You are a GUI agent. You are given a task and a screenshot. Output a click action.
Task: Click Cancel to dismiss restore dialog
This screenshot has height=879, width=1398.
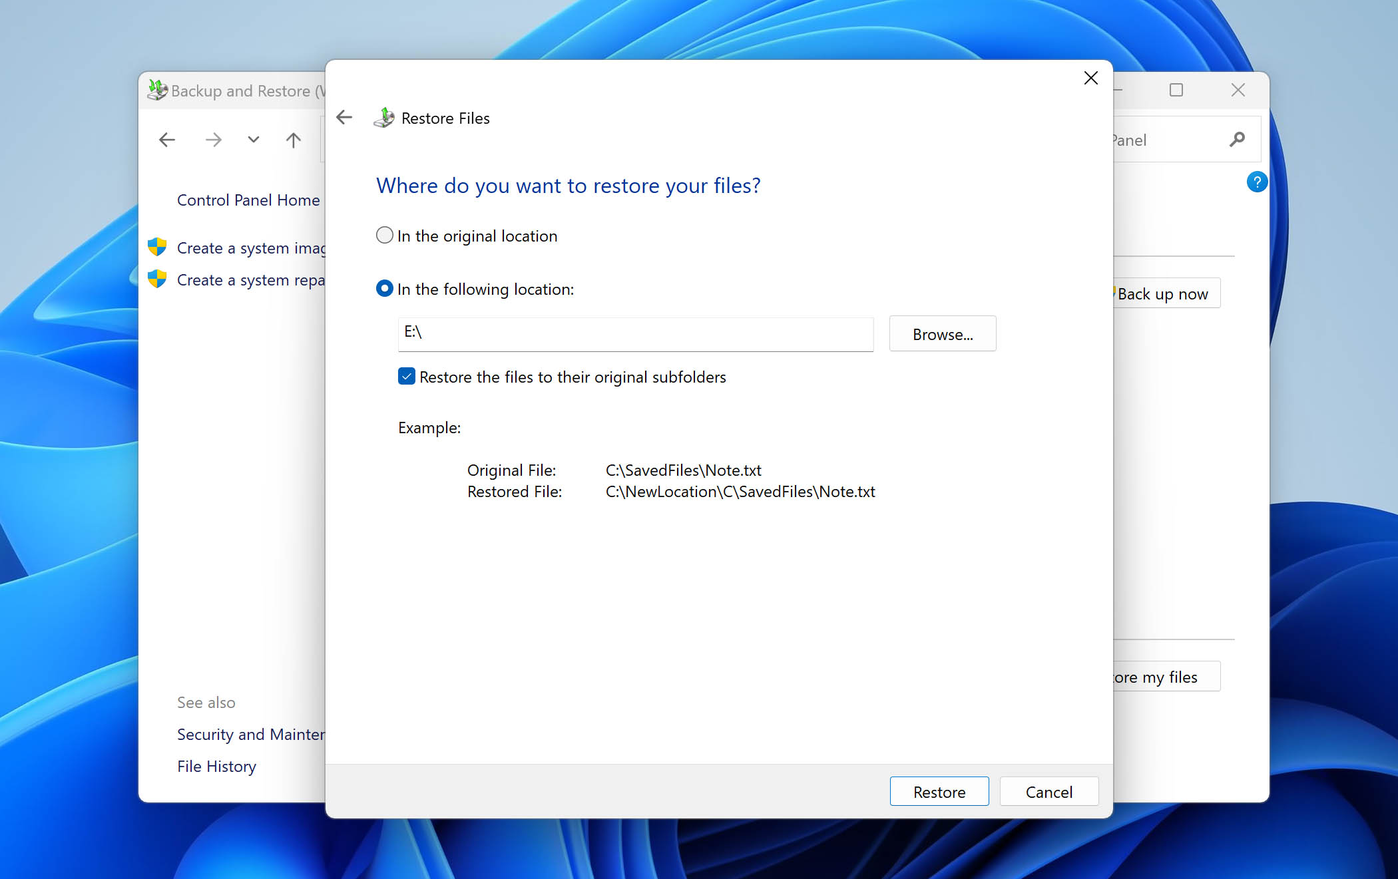click(x=1047, y=791)
